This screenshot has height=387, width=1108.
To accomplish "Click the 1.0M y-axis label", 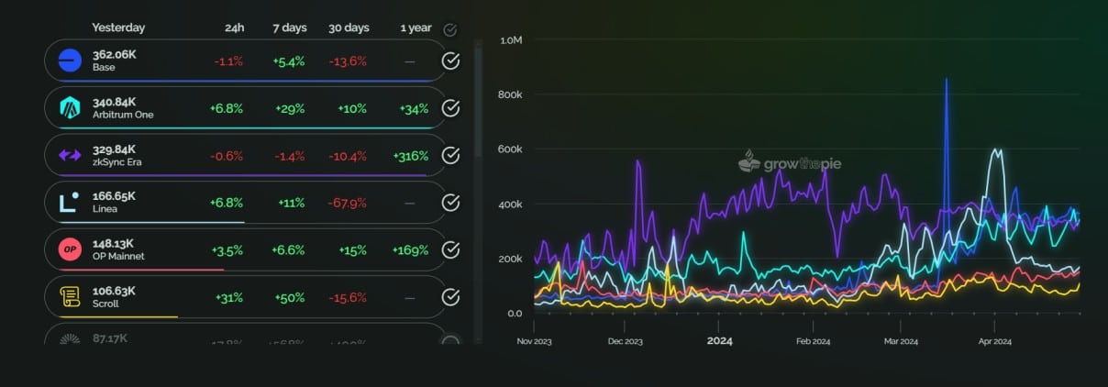I will click(x=510, y=41).
